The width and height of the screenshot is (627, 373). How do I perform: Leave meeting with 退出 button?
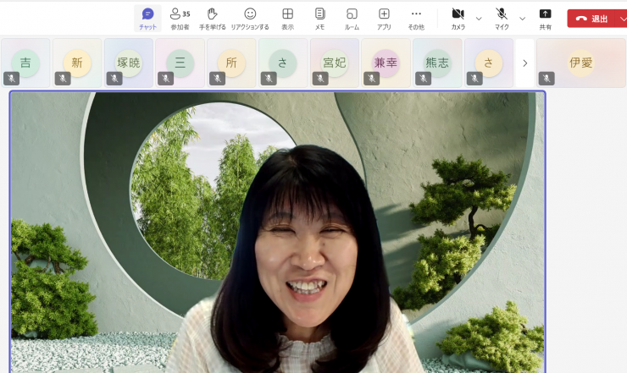pos(591,19)
